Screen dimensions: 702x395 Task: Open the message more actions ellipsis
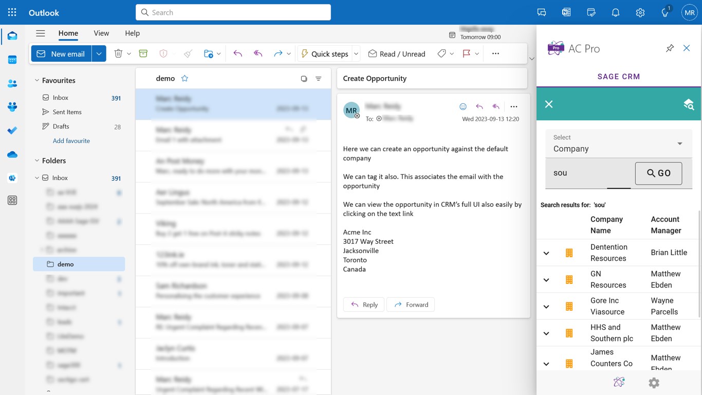click(x=514, y=106)
